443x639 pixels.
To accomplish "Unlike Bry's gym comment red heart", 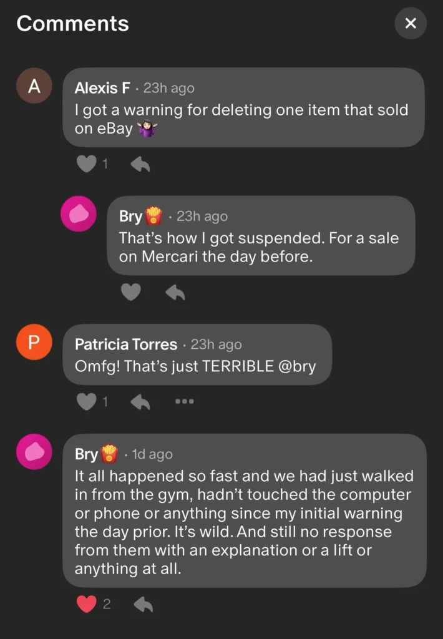I will [86, 603].
